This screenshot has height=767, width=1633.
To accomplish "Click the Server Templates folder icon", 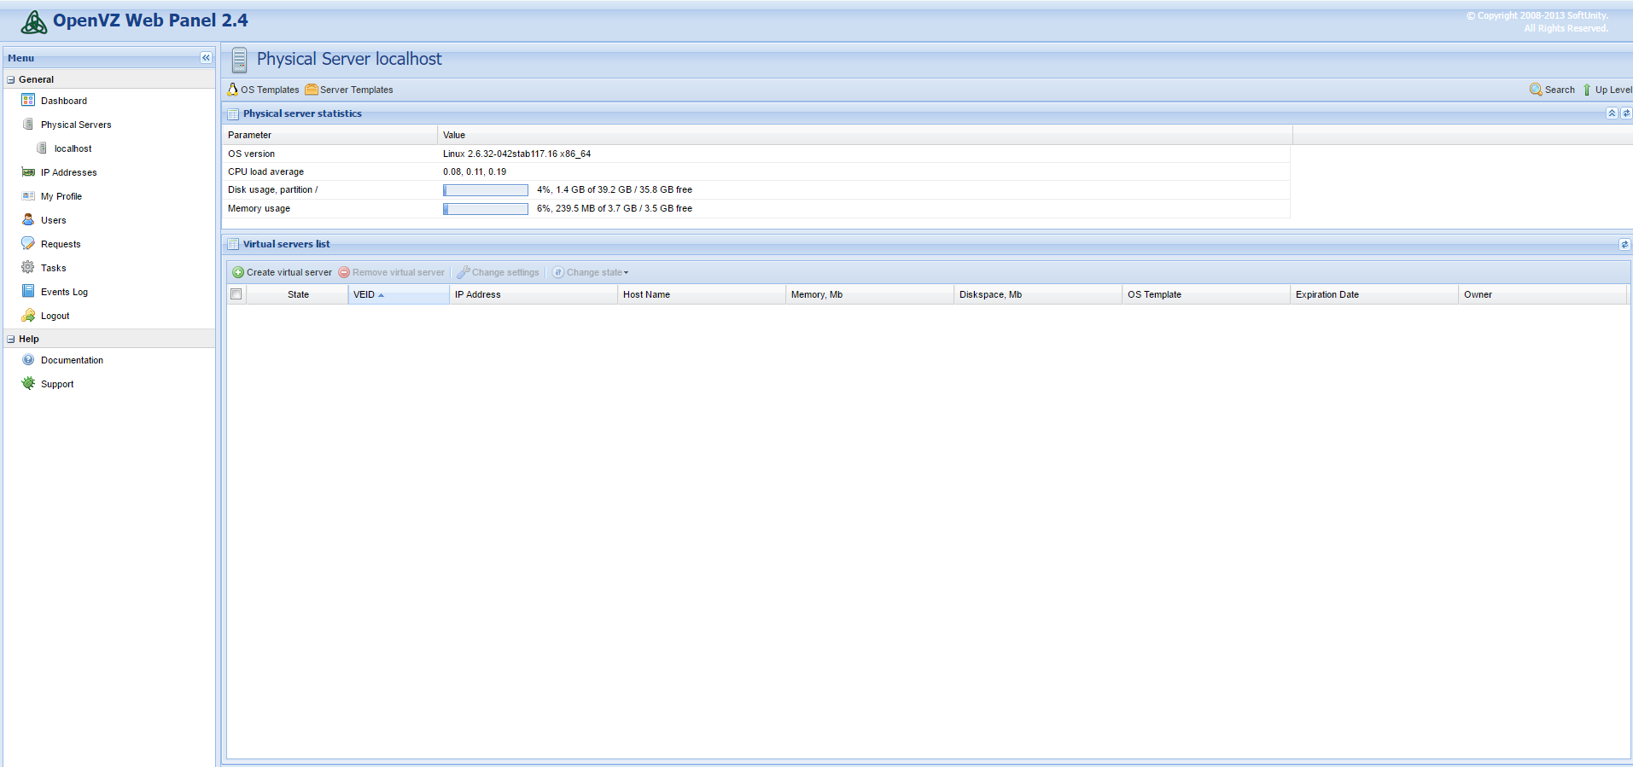I will pyautogui.click(x=312, y=89).
